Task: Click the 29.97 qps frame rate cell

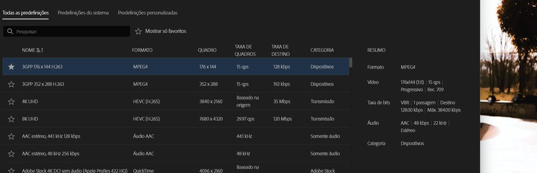Action: [x=245, y=119]
